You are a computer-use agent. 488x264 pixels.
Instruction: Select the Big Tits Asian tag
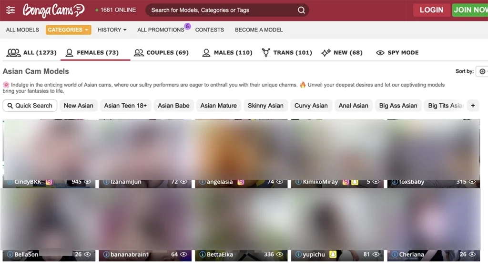click(446, 106)
